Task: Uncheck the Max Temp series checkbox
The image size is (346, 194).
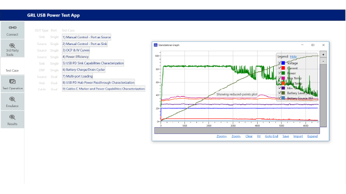Action: tap(280, 78)
